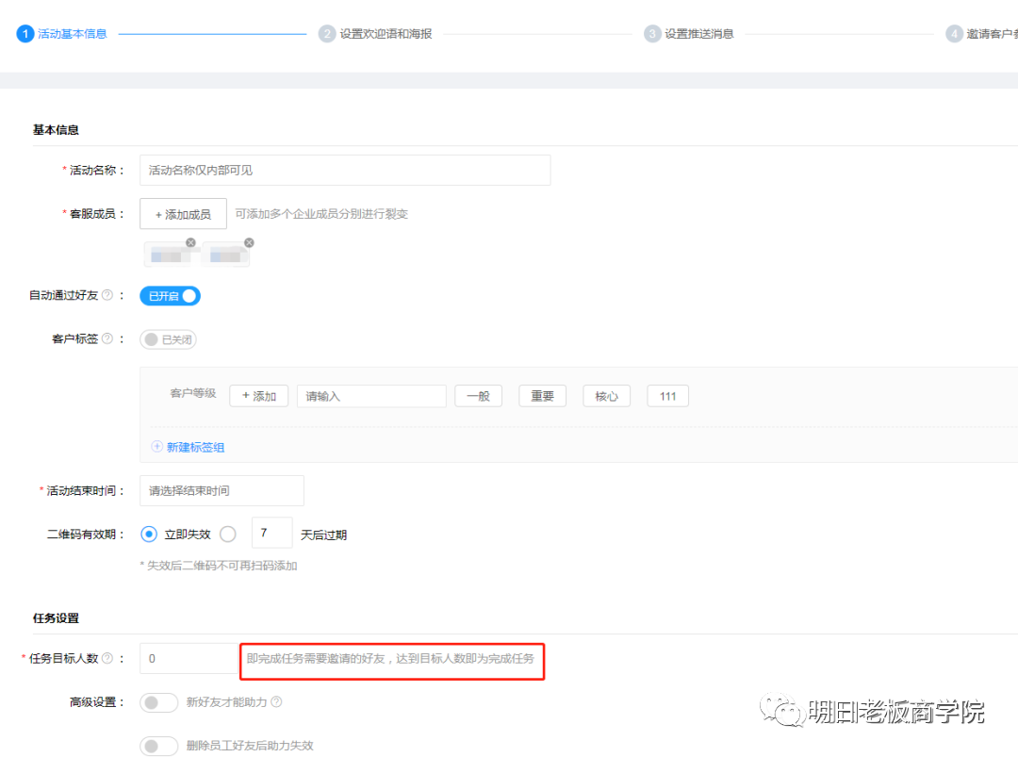The image size is (1018, 757).
Task: Focus the days-until-expiry field showing 7
Action: 272,533
